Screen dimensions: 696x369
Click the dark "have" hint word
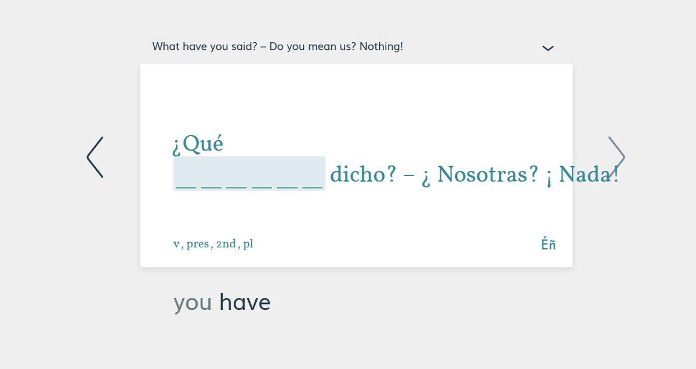(245, 302)
